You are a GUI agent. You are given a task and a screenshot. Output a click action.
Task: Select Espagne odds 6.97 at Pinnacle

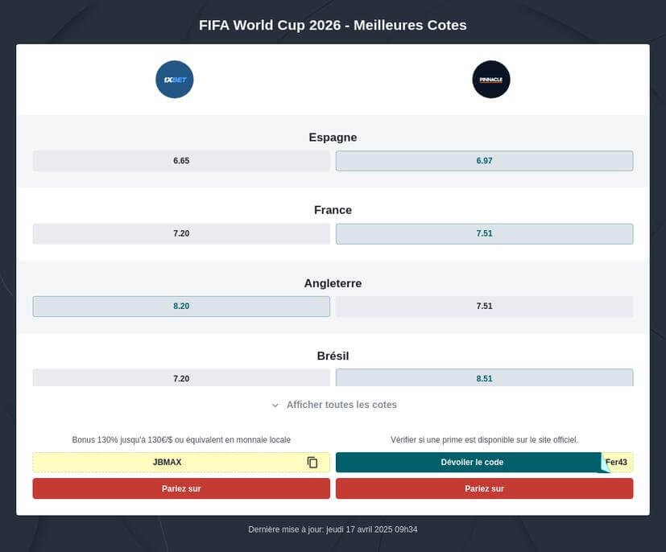coord(484,161)
